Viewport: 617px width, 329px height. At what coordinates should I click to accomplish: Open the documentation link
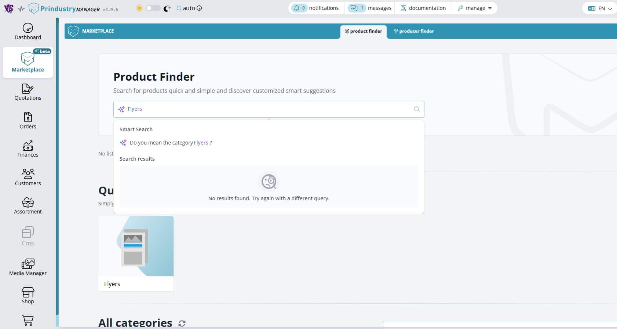click(423, 8)
